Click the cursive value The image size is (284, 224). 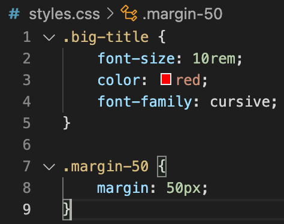(x=240, y=102)
